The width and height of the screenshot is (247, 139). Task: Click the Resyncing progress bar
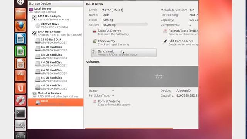point(132,24)
